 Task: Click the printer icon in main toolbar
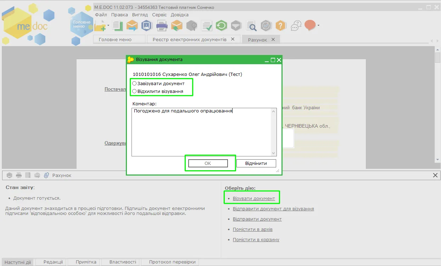tap(162, 26)
